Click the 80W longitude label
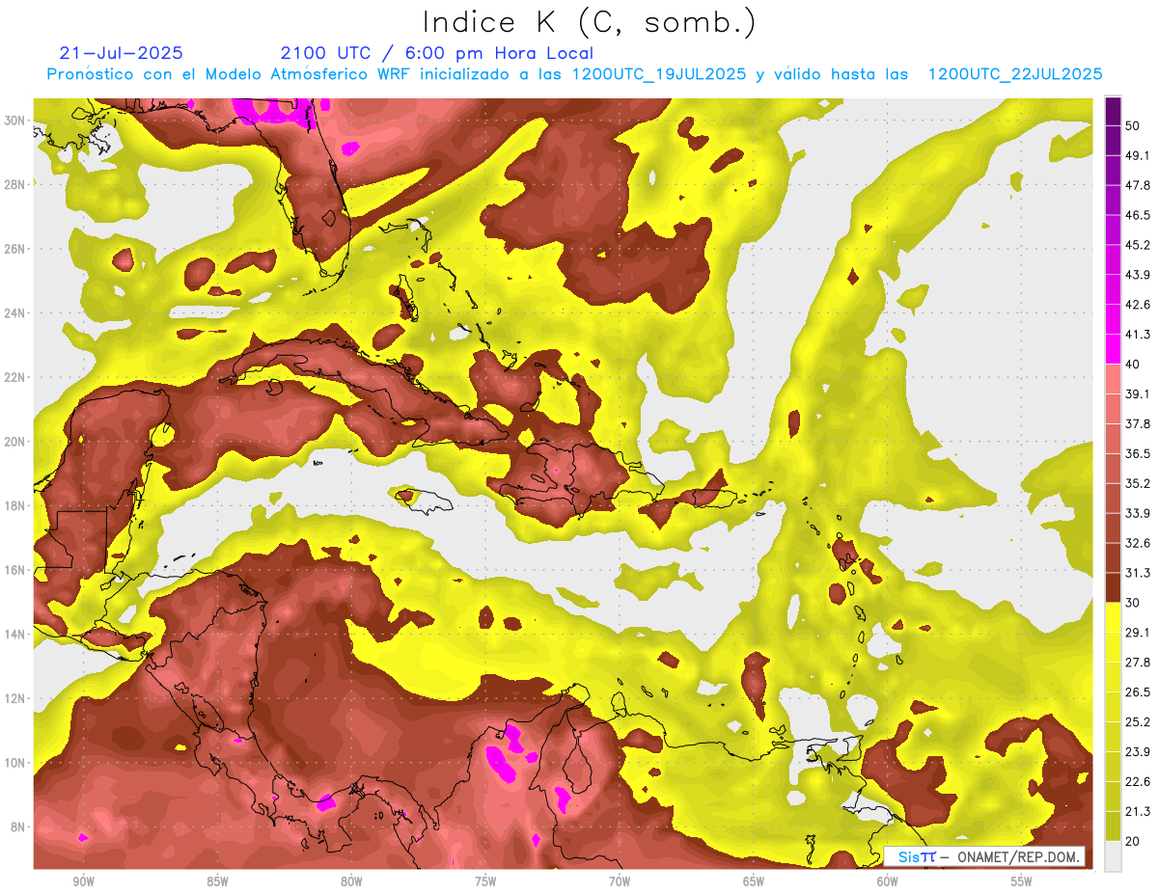 [x=351, y=881]
